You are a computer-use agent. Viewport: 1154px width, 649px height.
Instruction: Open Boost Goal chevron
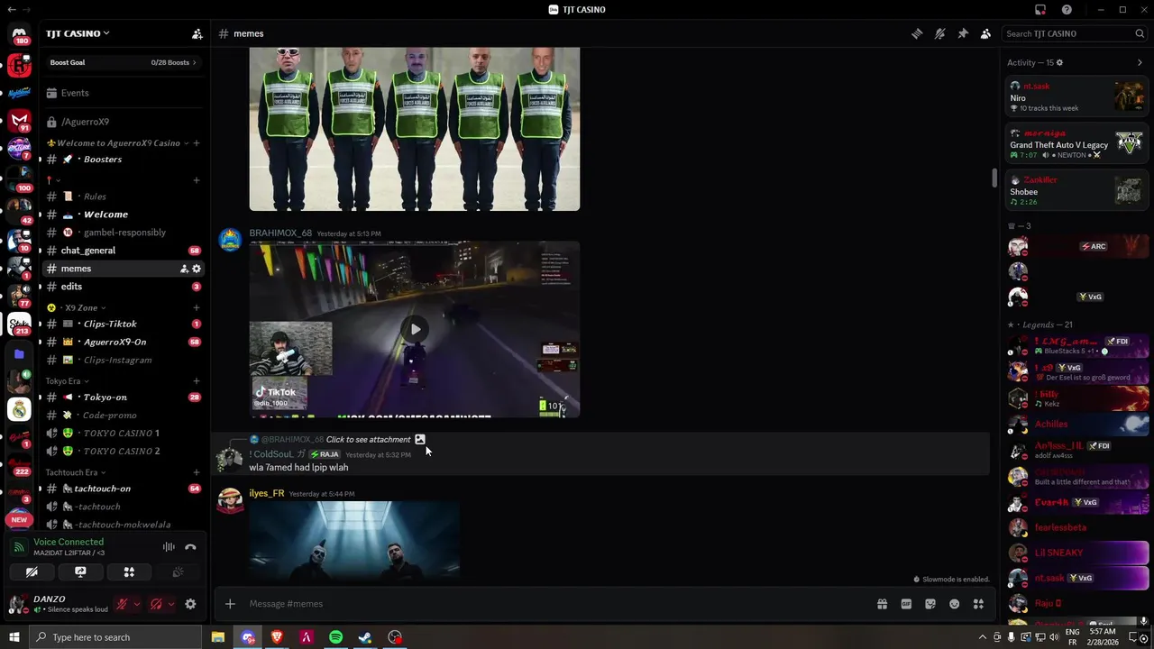coord(194,62)
